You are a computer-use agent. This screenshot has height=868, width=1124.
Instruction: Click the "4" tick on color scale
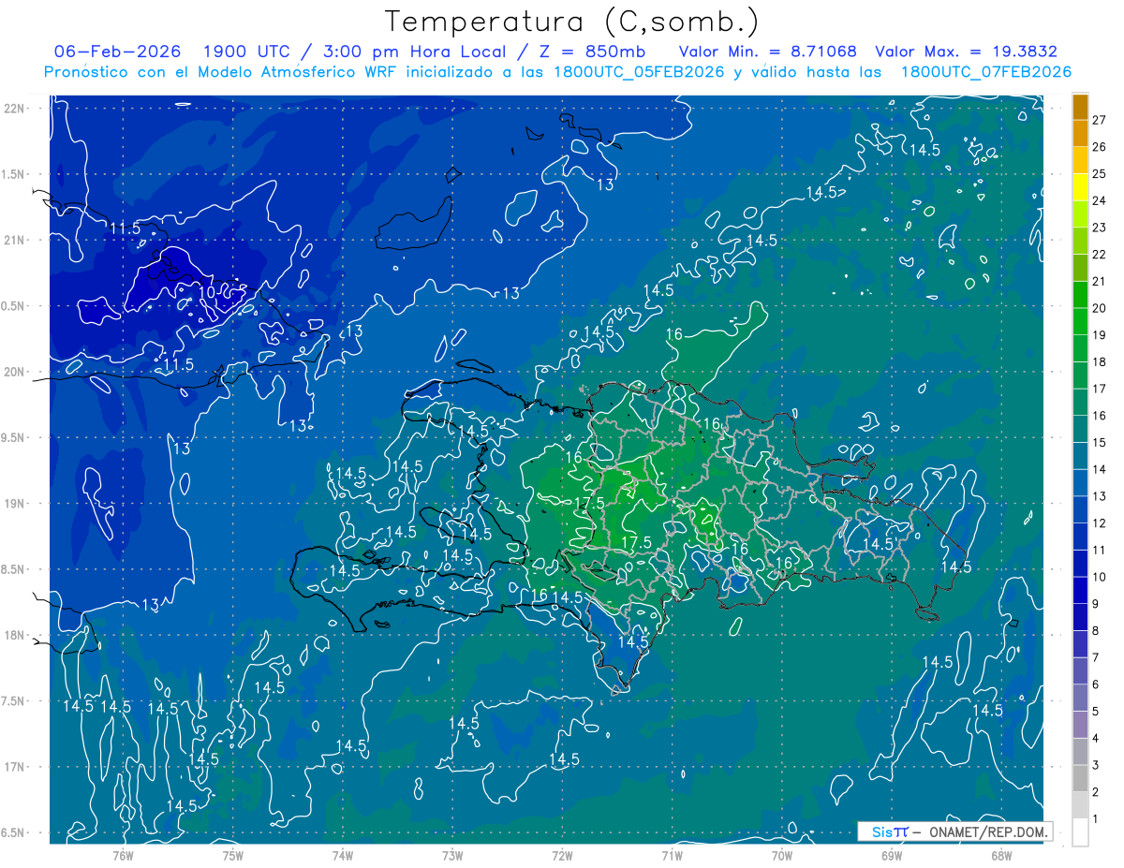(x=1096, y=738)
